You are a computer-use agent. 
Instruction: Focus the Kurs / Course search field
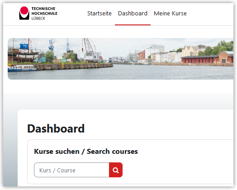click(x=71, y=170)
